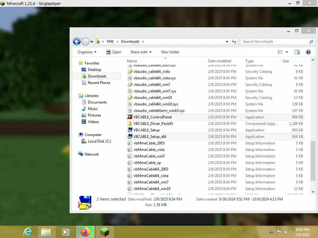Image resolution: width=318 pixels, height=238 pixels.
Task: Sort by the Size column header
Action: click(x=286, y=61)
